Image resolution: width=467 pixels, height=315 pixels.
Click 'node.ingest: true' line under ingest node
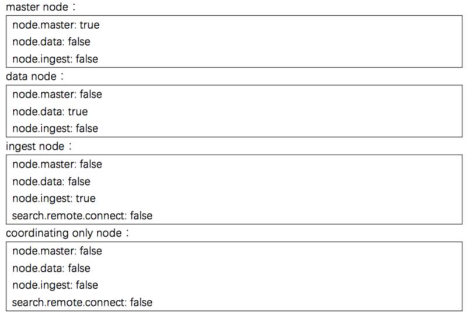point(54,198)
